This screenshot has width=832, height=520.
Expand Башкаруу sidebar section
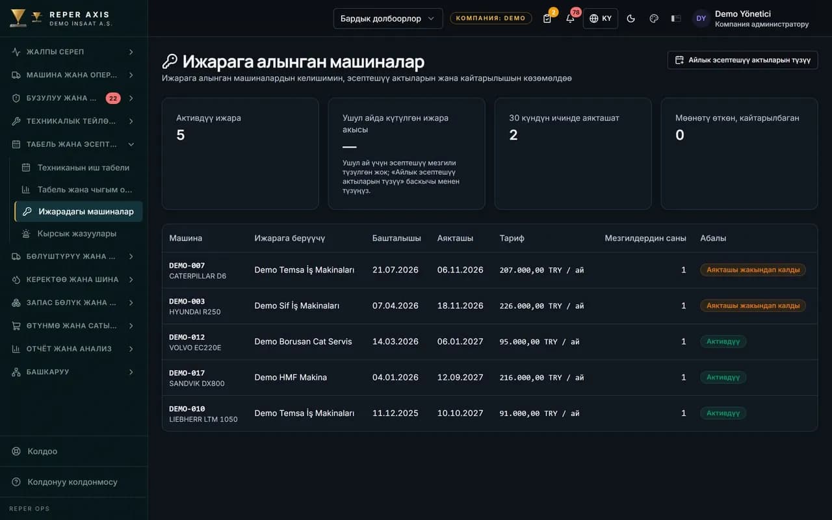point(73,372)
